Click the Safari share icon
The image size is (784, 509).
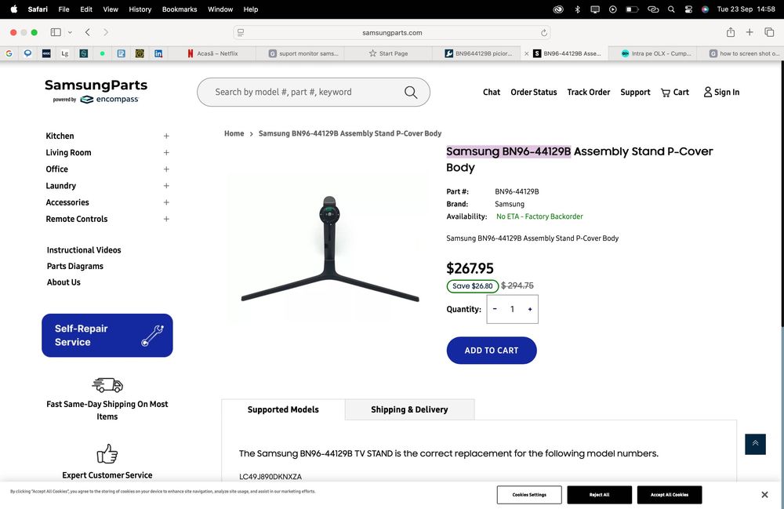pyautogui.click(x=731, y=32)
